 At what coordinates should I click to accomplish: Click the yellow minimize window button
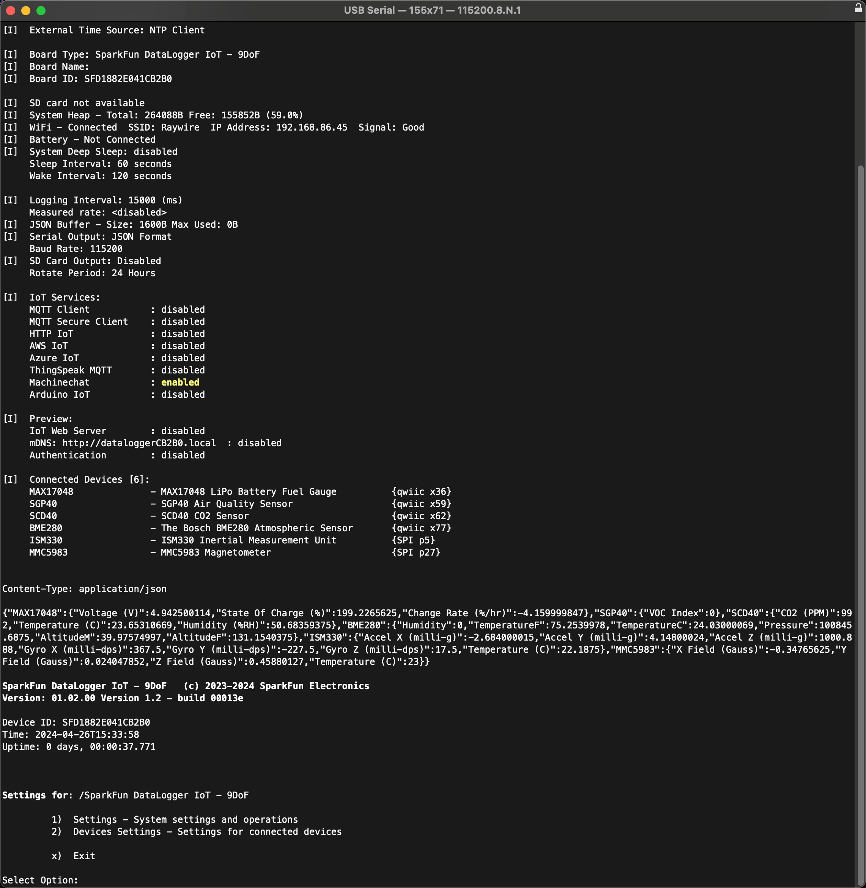tap(26, 11)
